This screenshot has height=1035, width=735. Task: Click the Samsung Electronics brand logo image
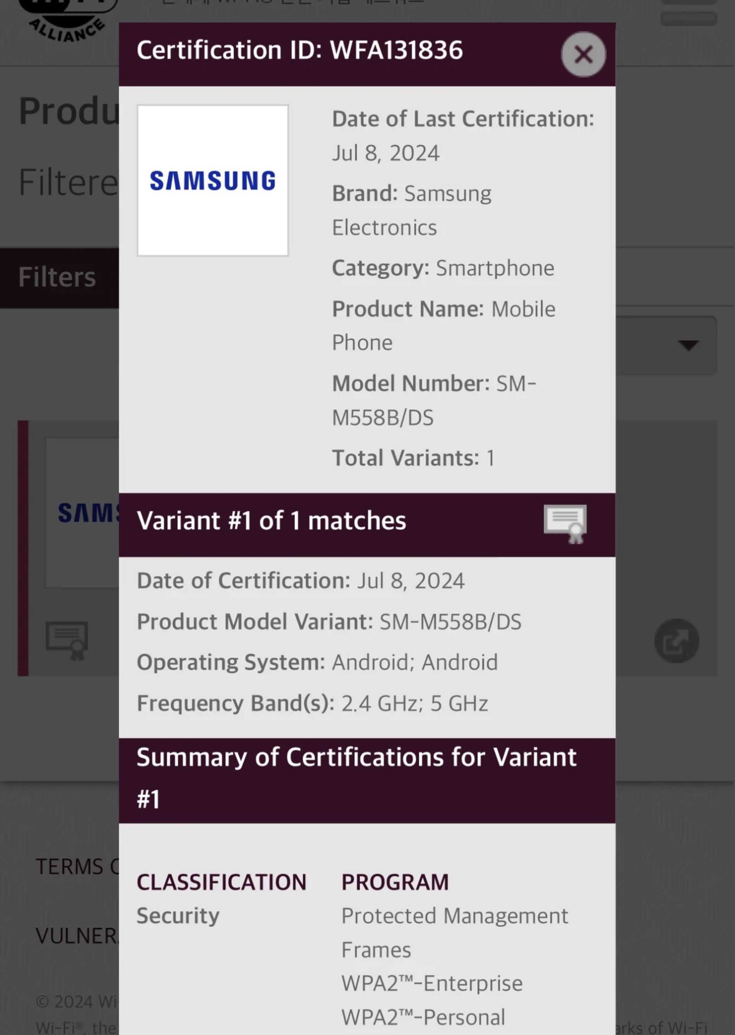pos(212,180)
